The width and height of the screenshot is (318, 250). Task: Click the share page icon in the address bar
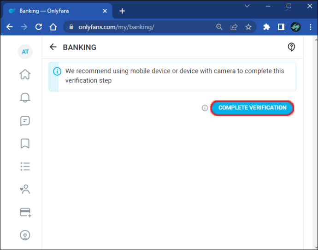(234, 27)
